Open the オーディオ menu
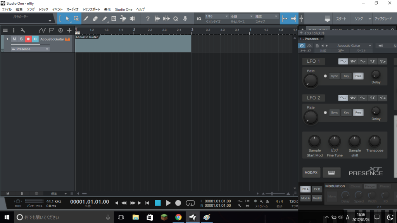The height and width of the screenshot is (223, 397). tap(72, 9)
